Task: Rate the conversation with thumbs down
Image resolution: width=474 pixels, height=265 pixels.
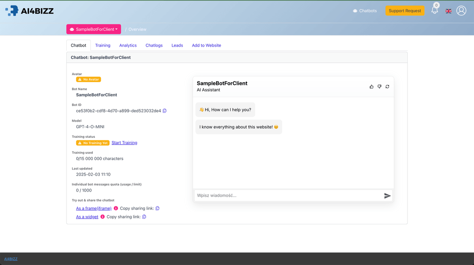Action: (379, 86)
